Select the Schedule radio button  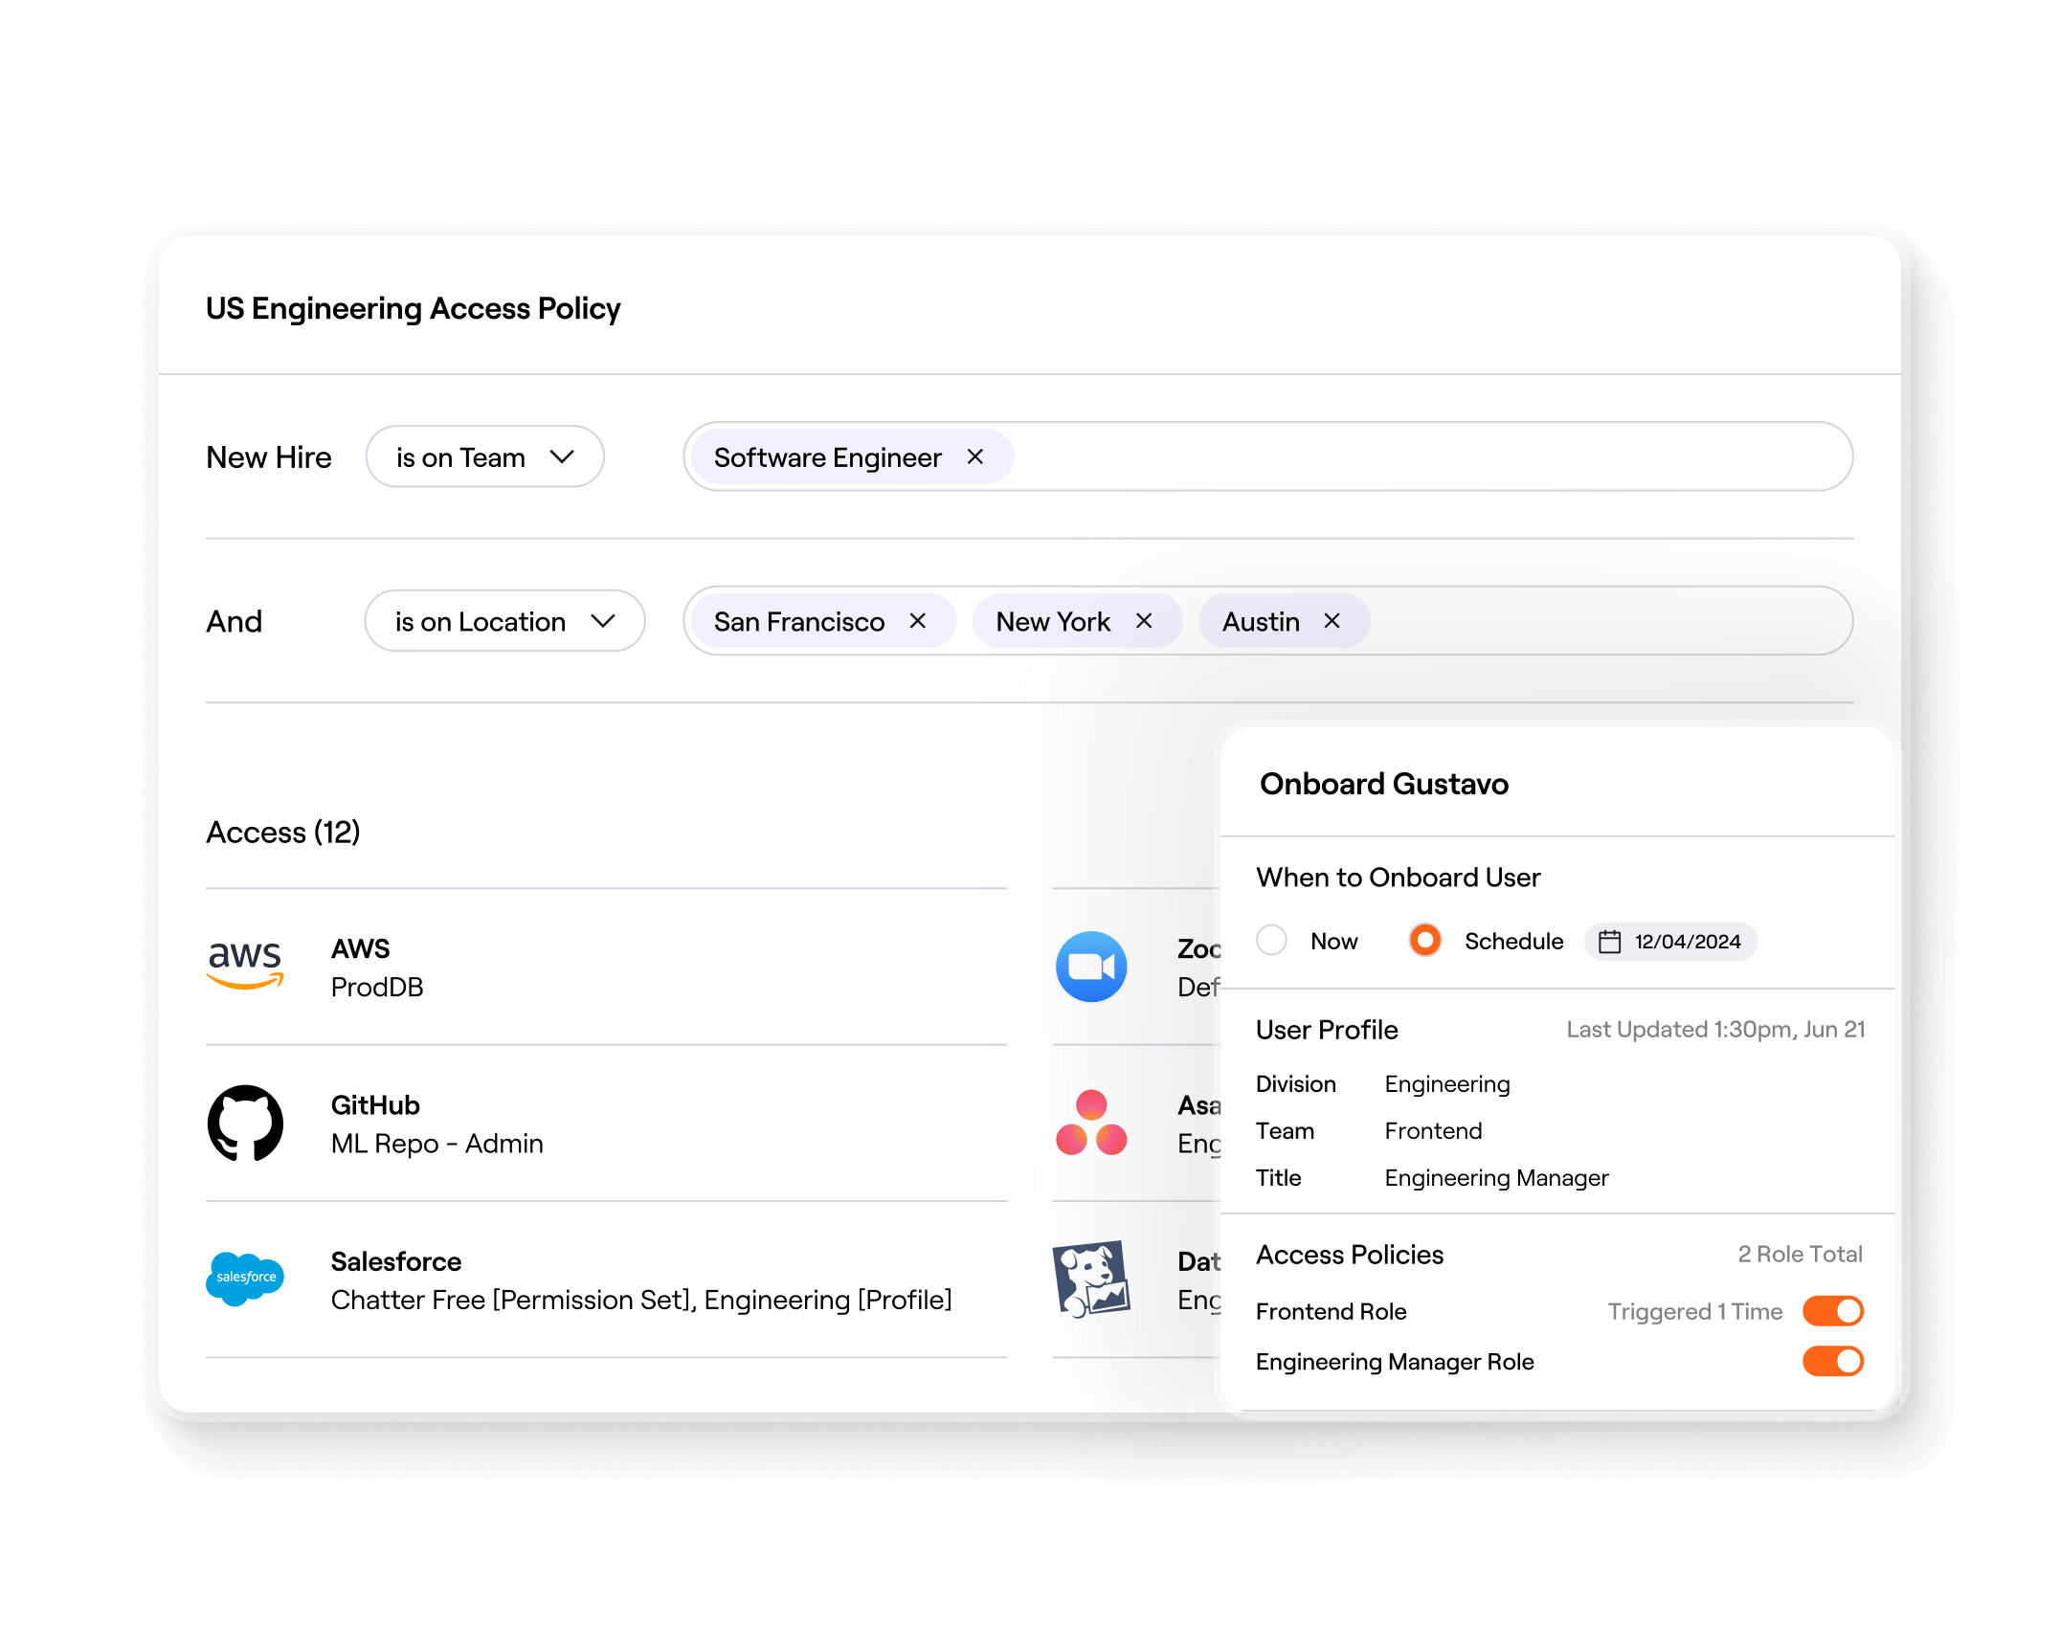coord(1424,940)
